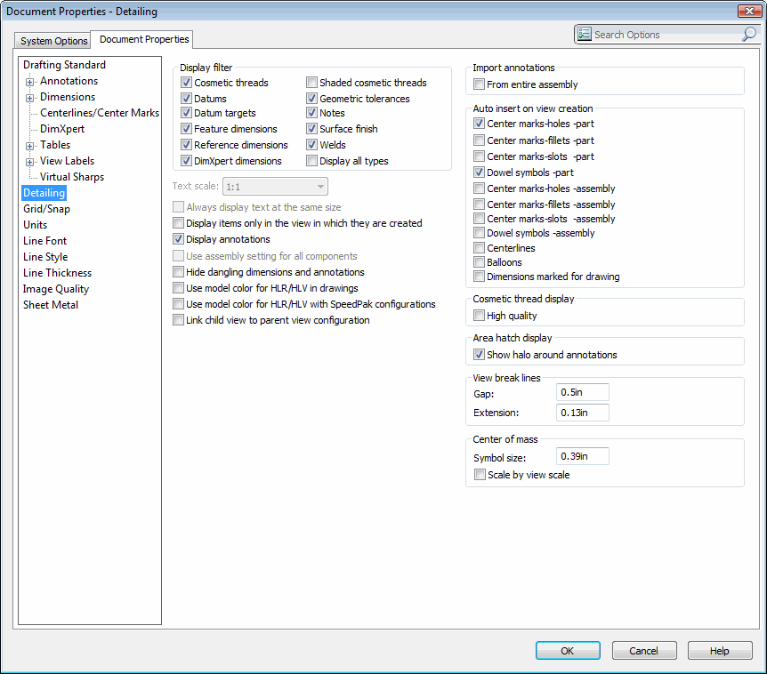Click the view break Extension field

tap(582, 413)
